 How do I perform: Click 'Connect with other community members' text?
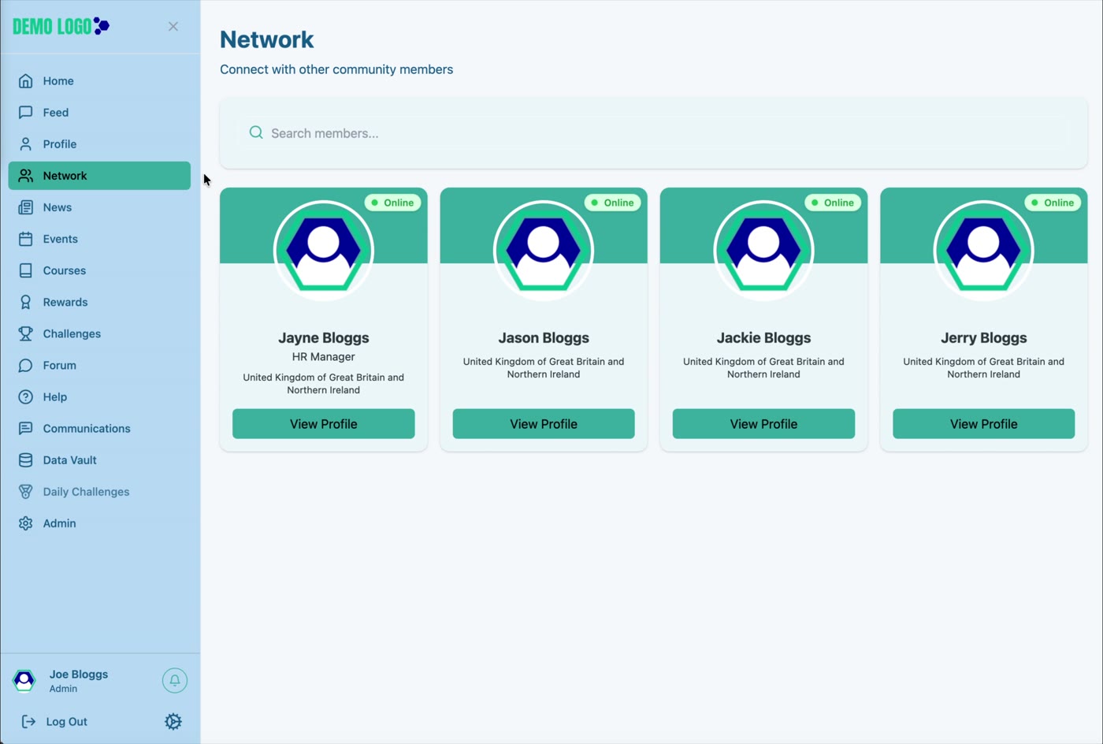[x=336, y=69]
